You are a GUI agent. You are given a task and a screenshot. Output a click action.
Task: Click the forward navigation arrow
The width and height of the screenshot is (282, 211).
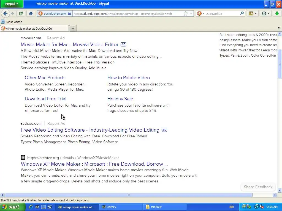tap(12, 14)
